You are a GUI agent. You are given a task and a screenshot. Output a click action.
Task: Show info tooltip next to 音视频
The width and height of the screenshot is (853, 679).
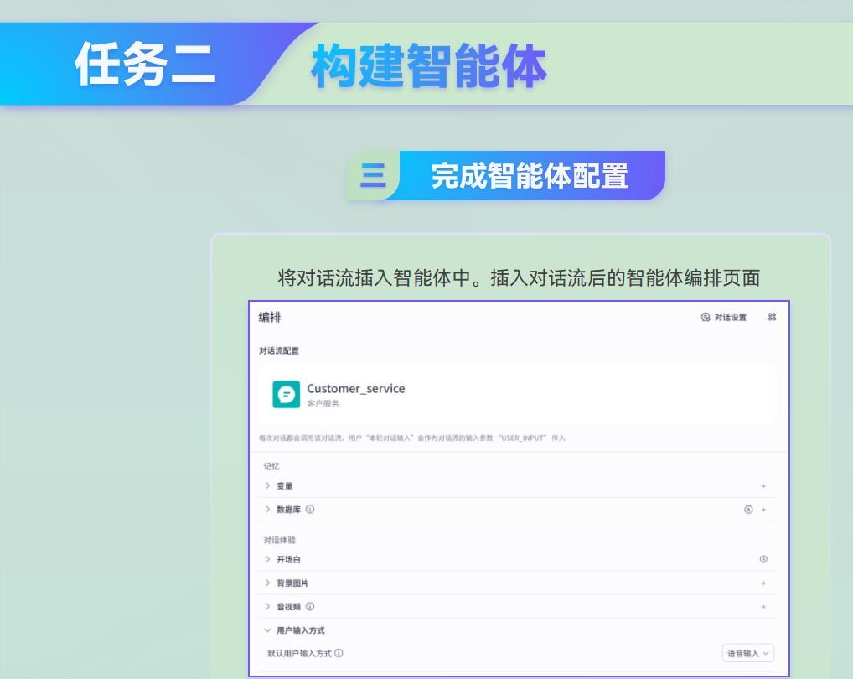tap(310, 606)
